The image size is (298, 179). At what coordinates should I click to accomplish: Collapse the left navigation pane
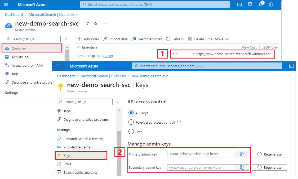[66, 38]
